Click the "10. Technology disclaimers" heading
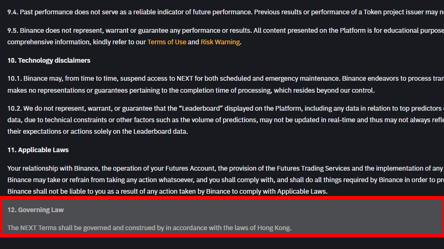The image size is (444, 249). [49, 60]
